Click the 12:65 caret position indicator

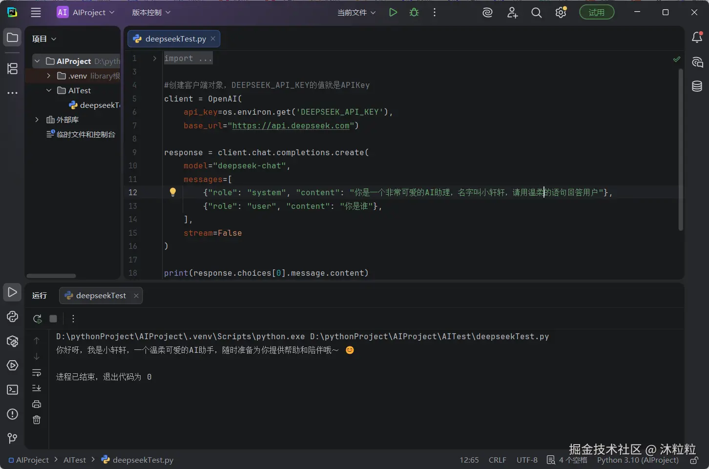(x=469, y=460)
